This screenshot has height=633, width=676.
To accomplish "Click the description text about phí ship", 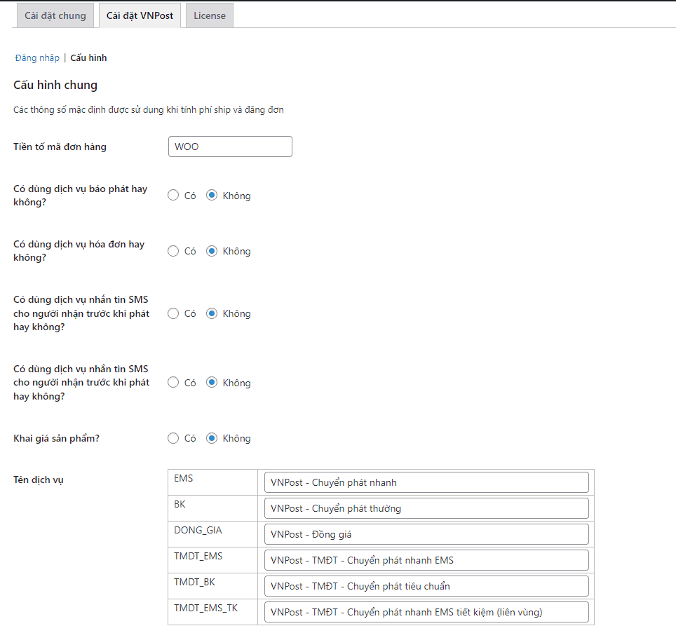I will point(148,110).
